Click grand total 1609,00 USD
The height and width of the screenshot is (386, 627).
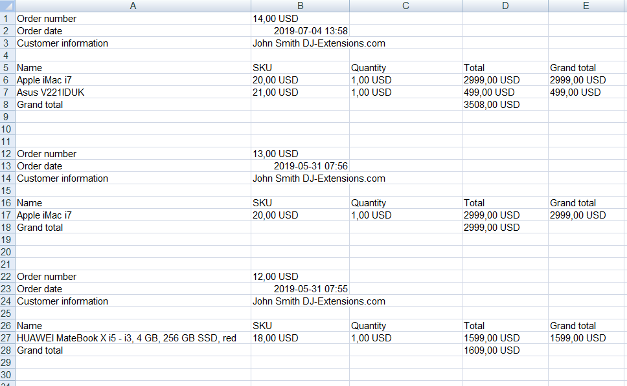coord(505,350)
